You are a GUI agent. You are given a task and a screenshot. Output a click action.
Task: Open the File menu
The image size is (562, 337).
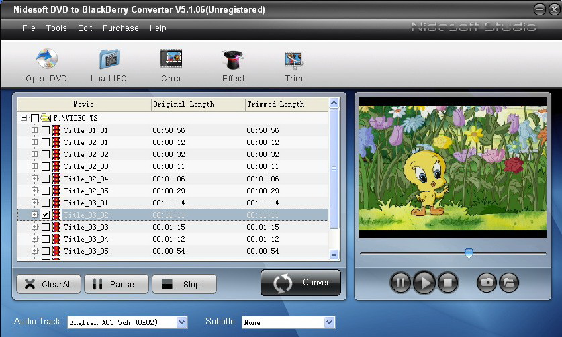(29, 28)
